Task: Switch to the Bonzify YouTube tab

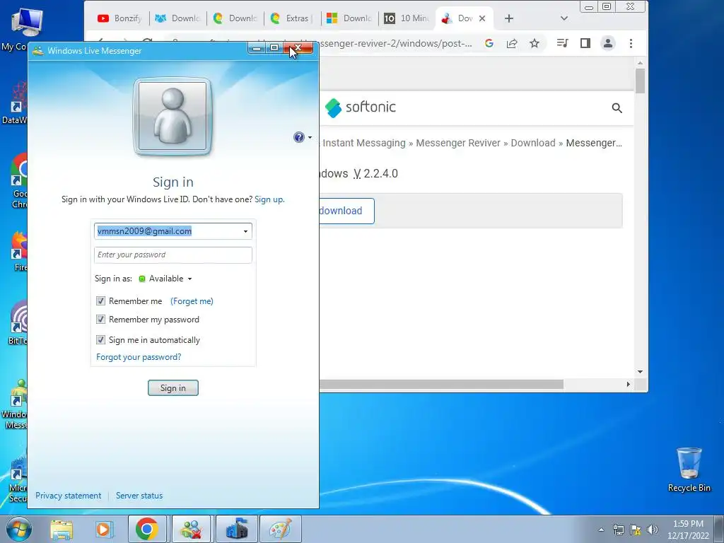Action: [x=119, y=18]
